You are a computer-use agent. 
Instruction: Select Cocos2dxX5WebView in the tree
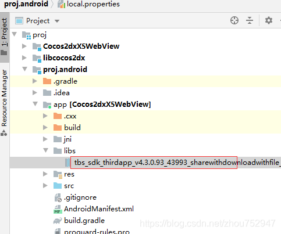point(81,46)
